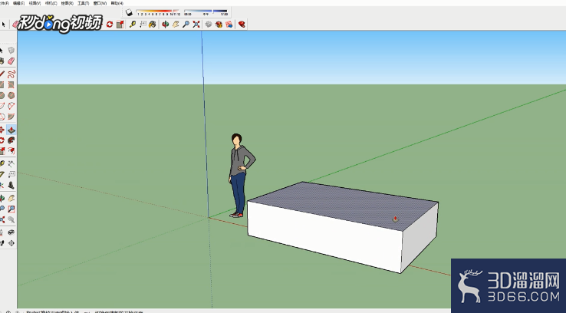566x313 pixels.
Task: Select the Tape Measure tool in top toolbar
Action: (133, 25)
